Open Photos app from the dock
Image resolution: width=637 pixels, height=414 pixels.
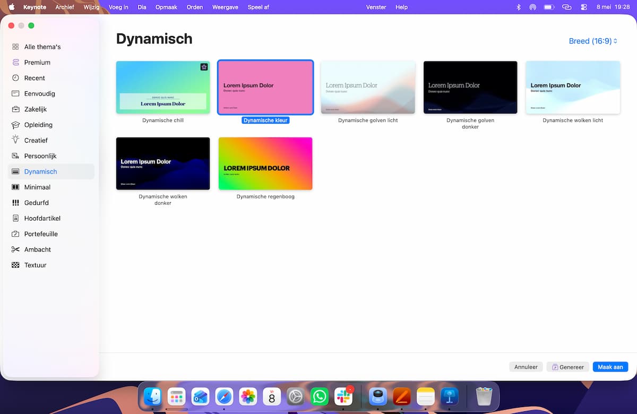(248, 396)
